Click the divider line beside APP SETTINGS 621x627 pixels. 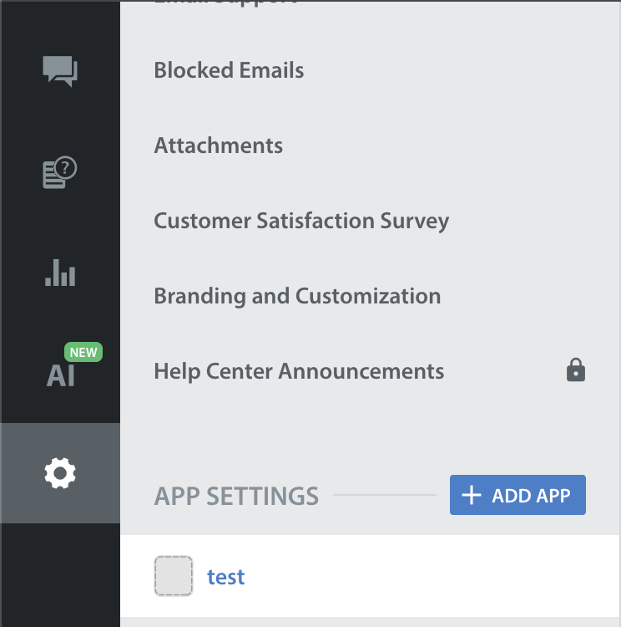pyautogui.click(x=385, y=495)
